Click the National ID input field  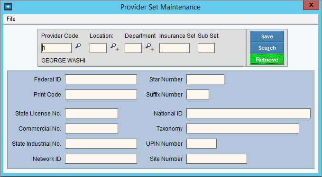[x=248, y=113]
